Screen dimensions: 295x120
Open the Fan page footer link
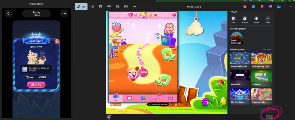[153, 110]
